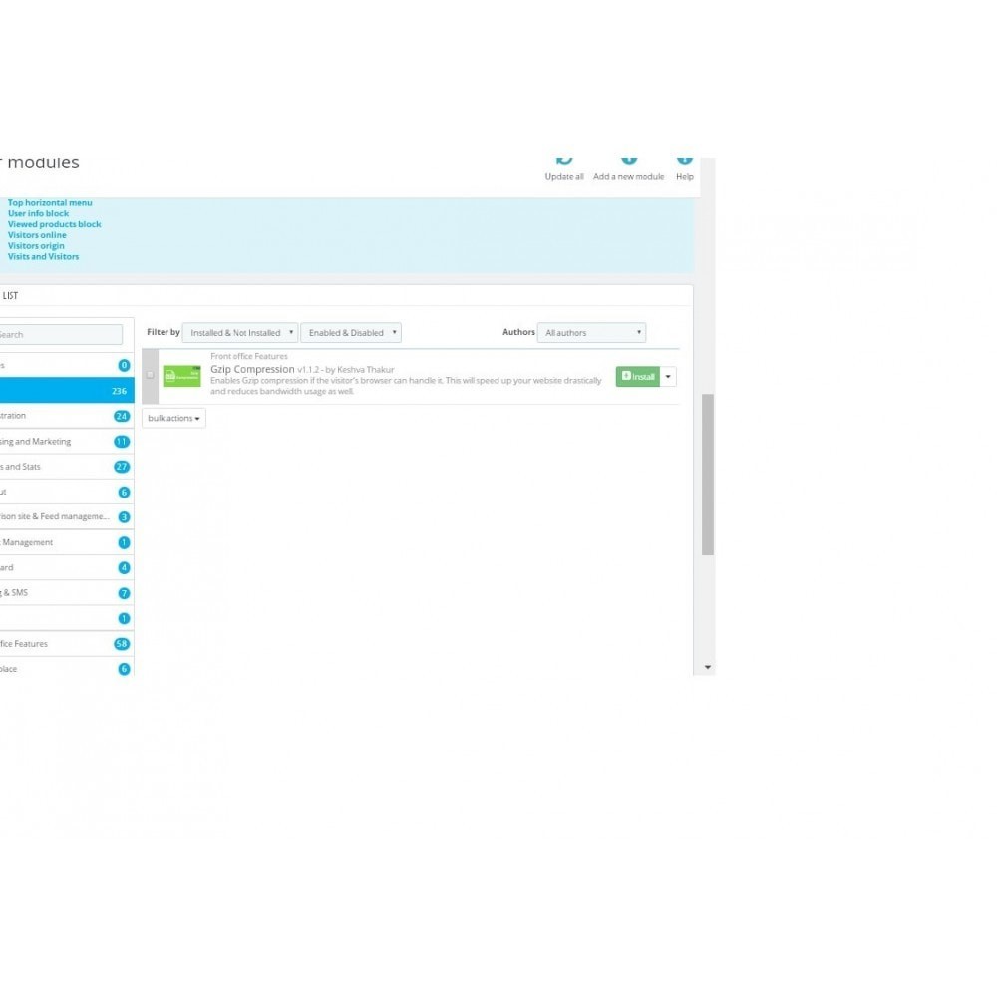The width and height of the screenshot is (997, 997).
Task: Click the Gzip Compression module logo
Action: (x=181, y=376)
